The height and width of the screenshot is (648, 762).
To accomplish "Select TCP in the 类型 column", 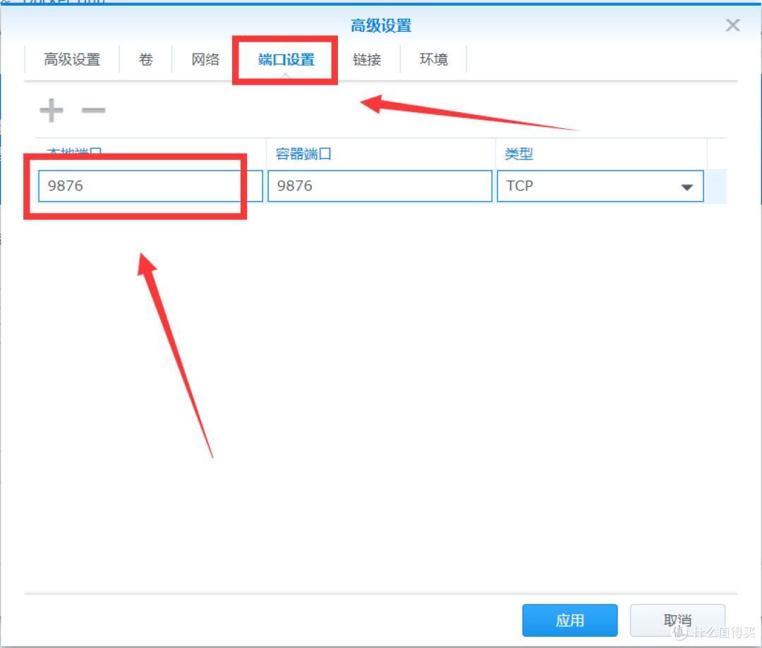I will (x=600, y=186).
